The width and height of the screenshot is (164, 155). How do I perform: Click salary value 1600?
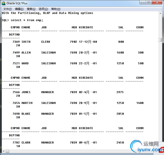[120, 53]
